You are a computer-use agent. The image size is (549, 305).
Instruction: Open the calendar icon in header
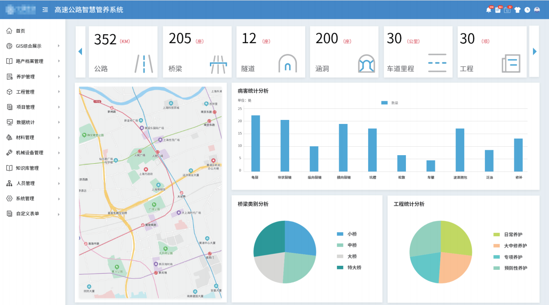[x=507, y=10]
